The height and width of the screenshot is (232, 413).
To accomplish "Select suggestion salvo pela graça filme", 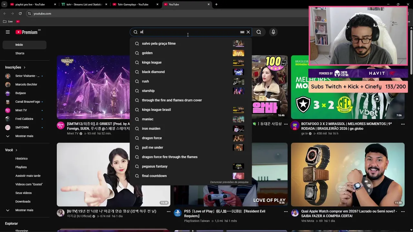I will click(191, 43).
